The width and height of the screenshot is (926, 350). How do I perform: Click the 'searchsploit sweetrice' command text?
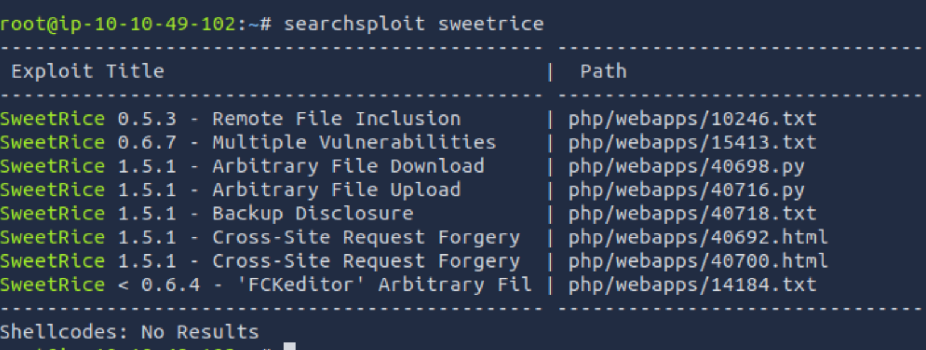(x=413, y=24)
